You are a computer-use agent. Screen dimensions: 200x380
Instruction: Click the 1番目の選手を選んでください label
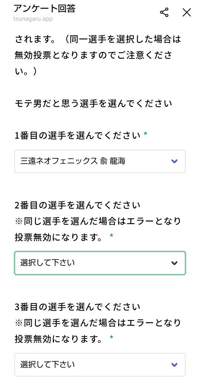77,135
